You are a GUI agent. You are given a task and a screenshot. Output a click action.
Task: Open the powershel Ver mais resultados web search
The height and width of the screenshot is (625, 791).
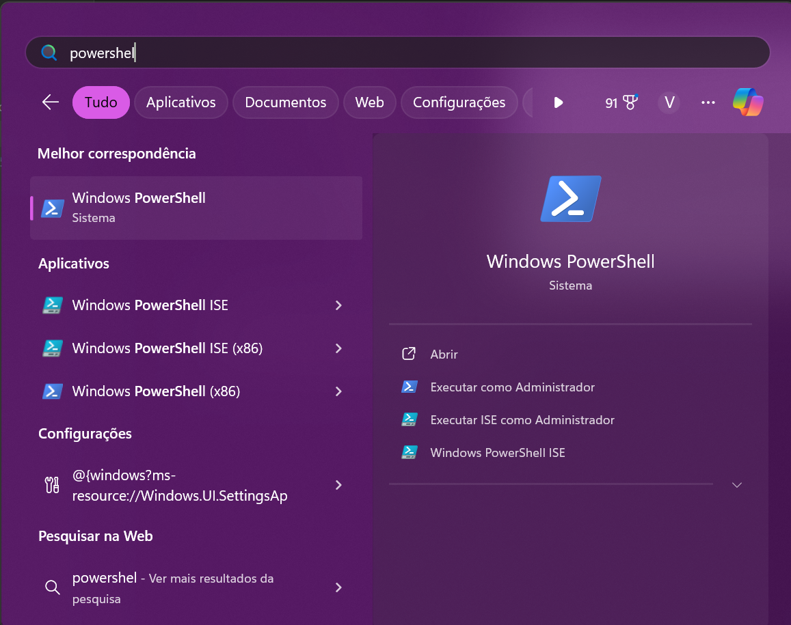click(x=196, y=587)
